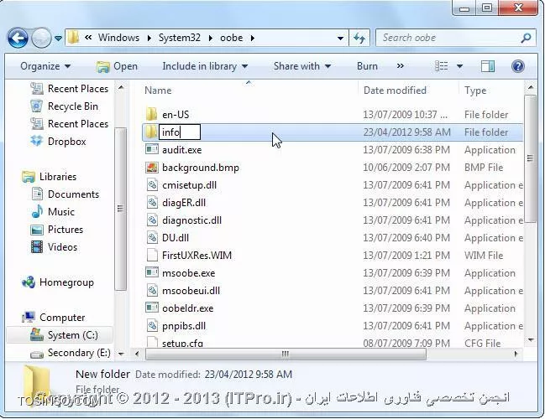
Task: Select diagER.dll file icon
Action: point(151,203)
